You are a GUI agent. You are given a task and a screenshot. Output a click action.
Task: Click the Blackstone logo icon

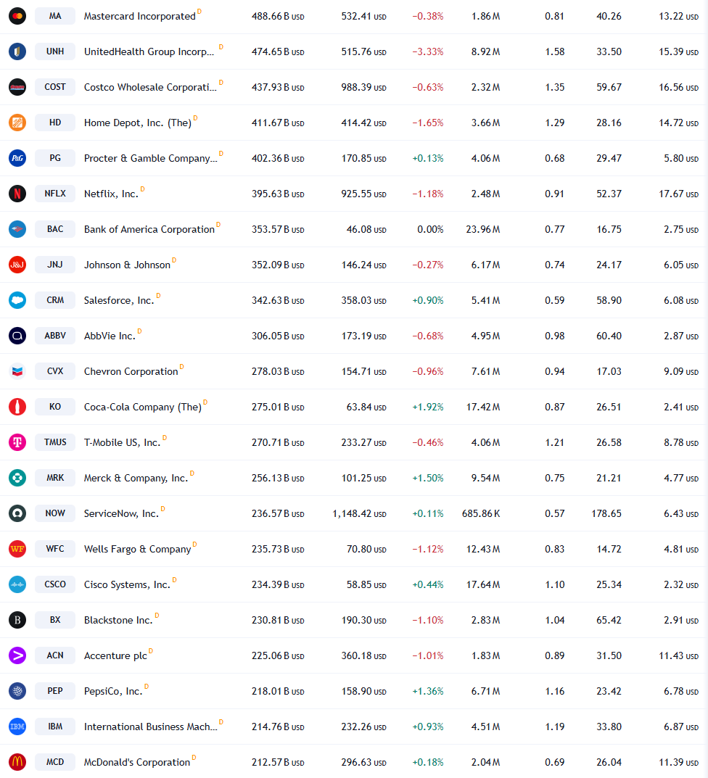[17, 620]
